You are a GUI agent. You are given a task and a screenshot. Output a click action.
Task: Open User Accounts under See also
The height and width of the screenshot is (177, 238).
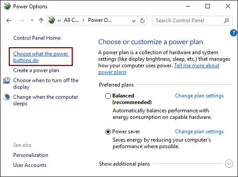click(x=30, y=165)
